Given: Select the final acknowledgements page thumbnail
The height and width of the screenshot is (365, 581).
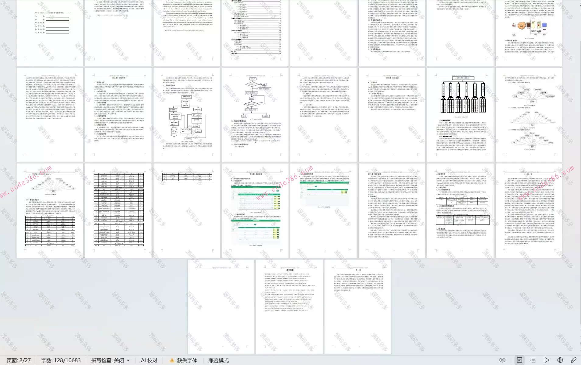Looking at the screenshot, I should (358, 307).
